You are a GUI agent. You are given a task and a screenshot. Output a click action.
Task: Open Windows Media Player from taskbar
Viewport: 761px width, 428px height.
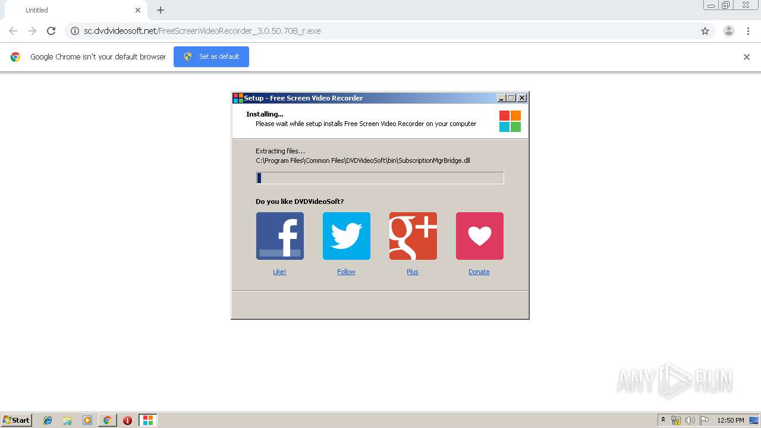[x=87, y=420]
